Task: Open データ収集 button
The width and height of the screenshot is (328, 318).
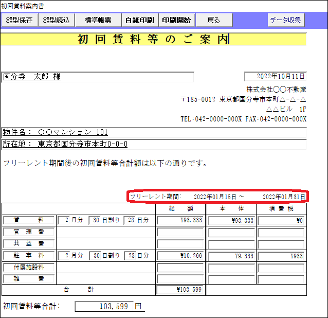Action: coord(286,21)
